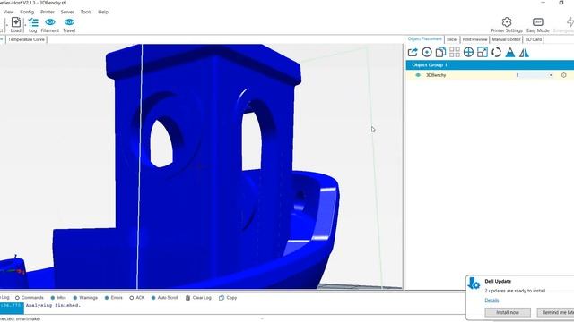
Task: Click the Details link in Dell Update
Action: (491, 301)
